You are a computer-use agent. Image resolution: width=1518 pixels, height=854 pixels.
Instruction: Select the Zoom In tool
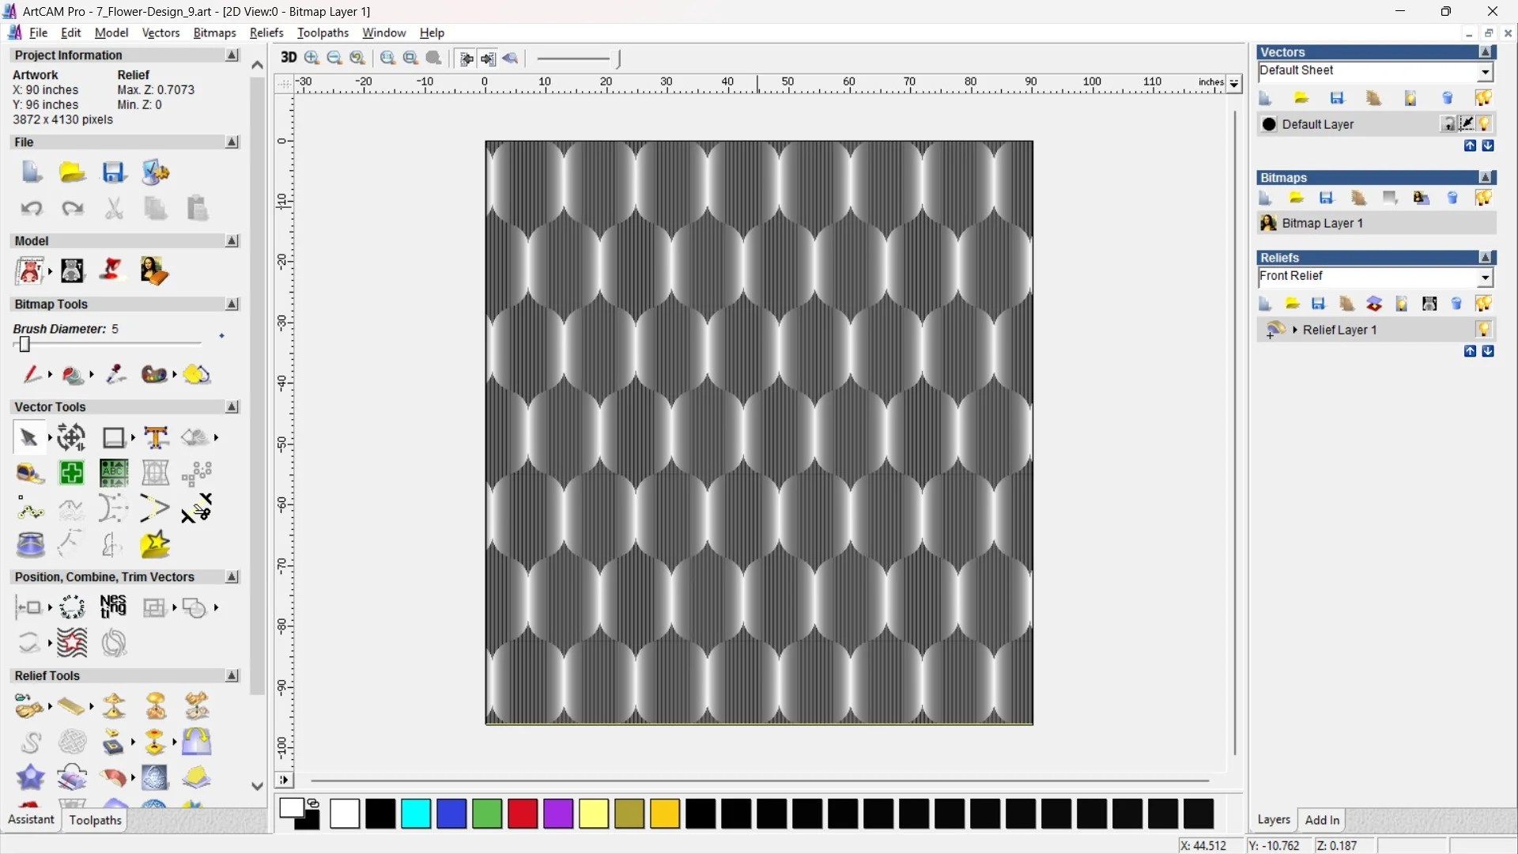(312, 58)
